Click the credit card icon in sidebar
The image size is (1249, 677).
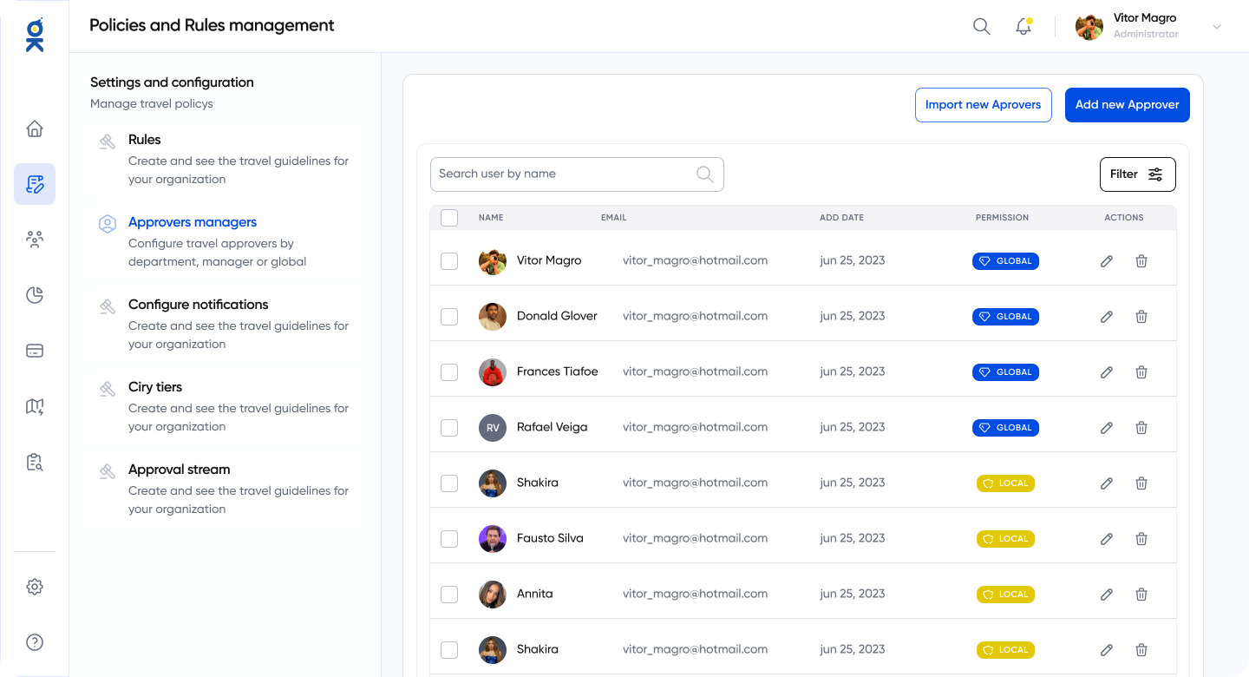coord(35,351)
